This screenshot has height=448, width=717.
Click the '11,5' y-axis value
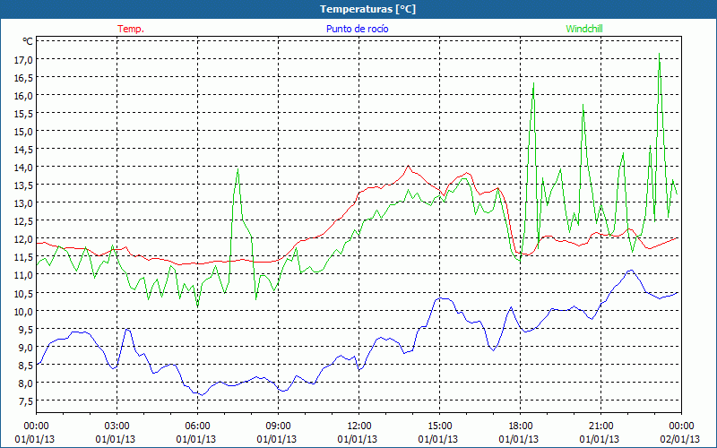tap(24, 257)
